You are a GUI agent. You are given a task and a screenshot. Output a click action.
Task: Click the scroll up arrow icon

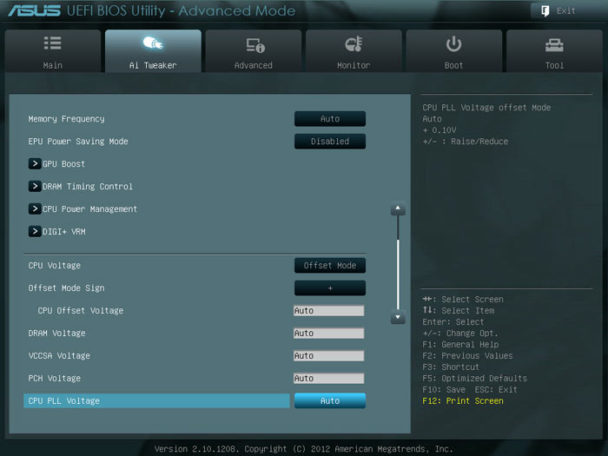pyautogui.click(x=398, y=208)
